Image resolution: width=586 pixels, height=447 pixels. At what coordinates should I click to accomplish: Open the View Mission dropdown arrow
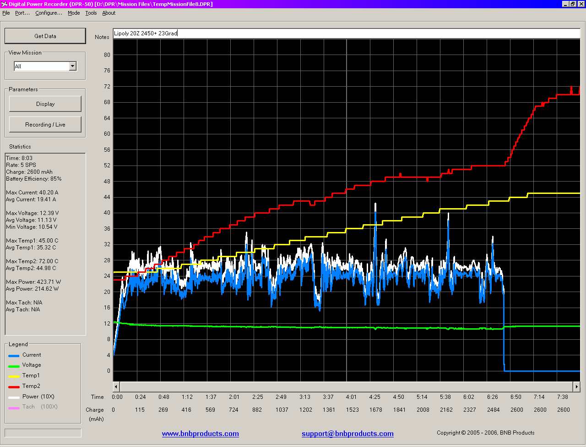point(72,66)
